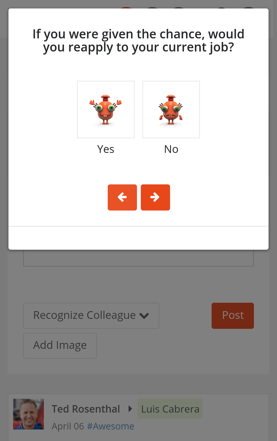Open Ted Rosenthal's profile photo
Screen dimensions: 277x441
tap(28, 414)
